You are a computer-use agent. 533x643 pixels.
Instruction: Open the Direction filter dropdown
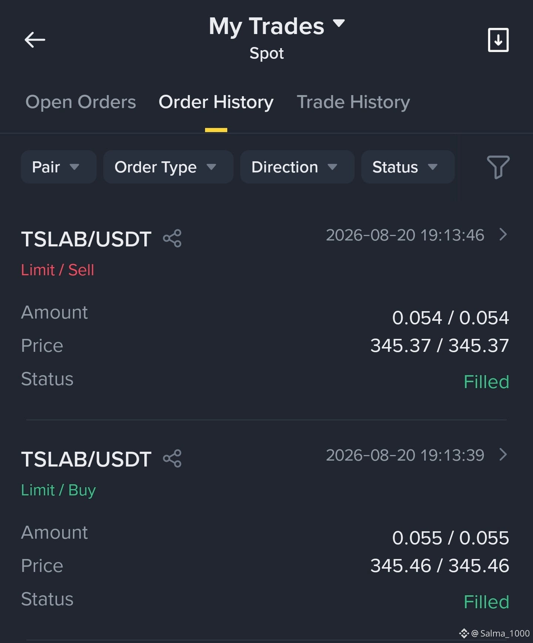pos(297,167)
